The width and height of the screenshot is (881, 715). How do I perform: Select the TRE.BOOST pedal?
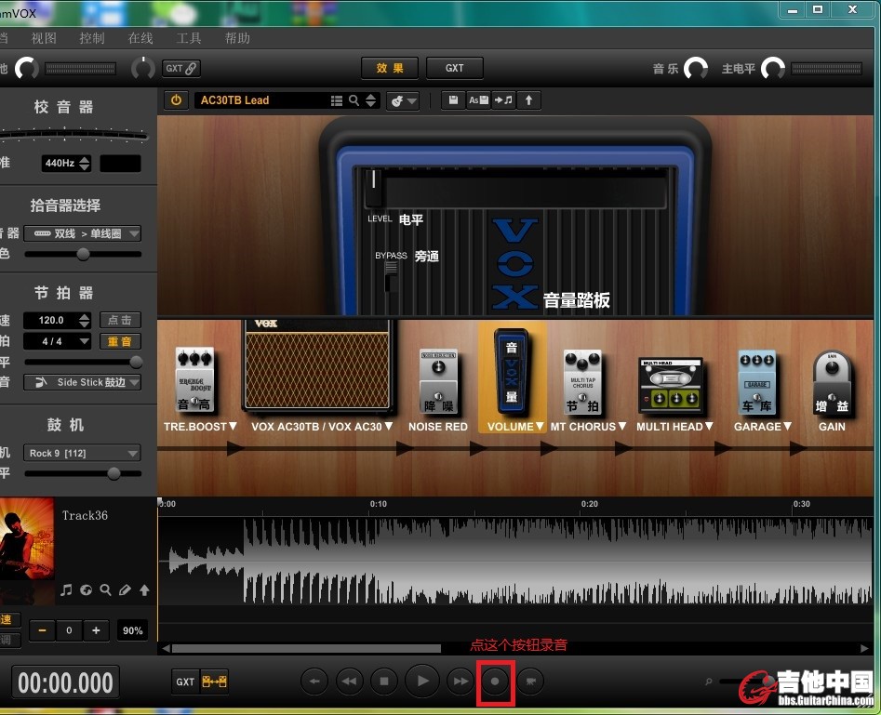(194, 380)
